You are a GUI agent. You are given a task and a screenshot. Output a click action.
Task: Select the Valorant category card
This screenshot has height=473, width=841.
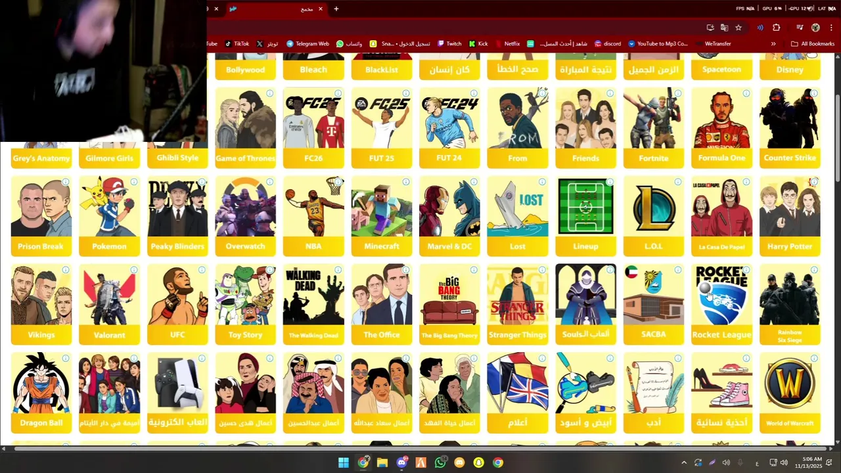coord(109,304)
